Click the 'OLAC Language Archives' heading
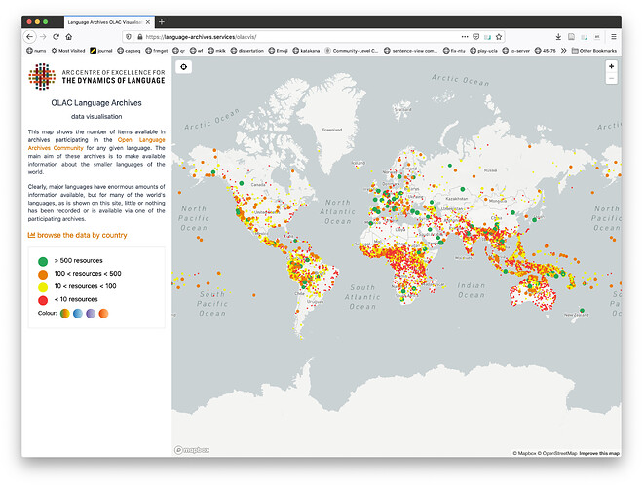The image size is (644, 487). click(x=96, y=103)
